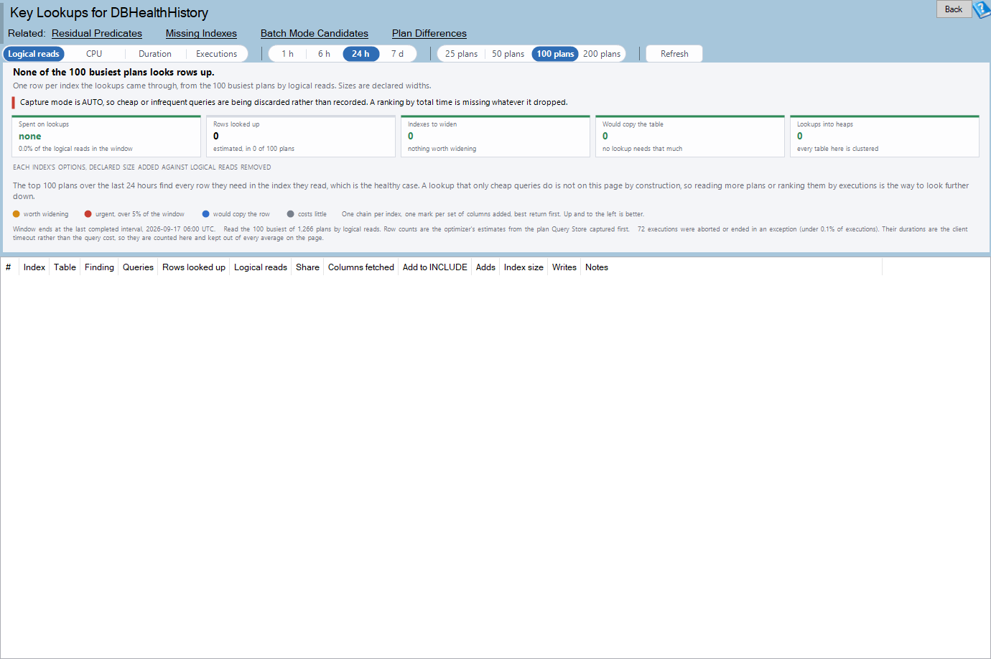Sort by the Share column header

[307, 267]
